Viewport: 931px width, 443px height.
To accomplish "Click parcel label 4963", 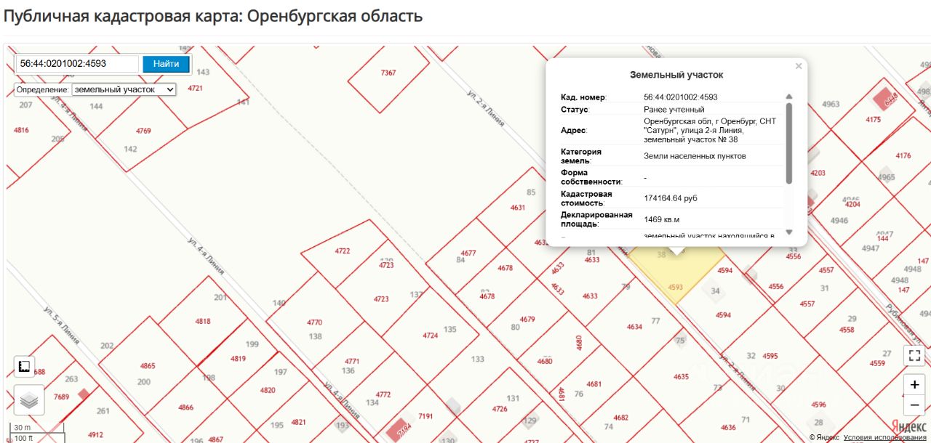I will point(831,104).
